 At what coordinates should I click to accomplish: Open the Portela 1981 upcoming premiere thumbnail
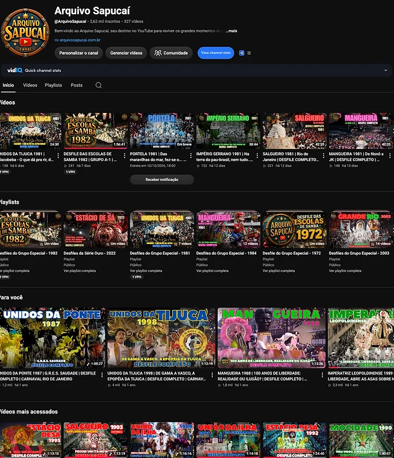[162, 131]
